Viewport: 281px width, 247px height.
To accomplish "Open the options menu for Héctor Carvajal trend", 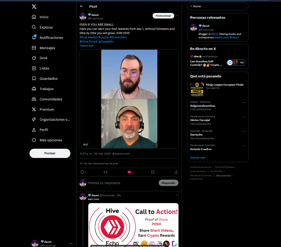I will pos(244,117).
